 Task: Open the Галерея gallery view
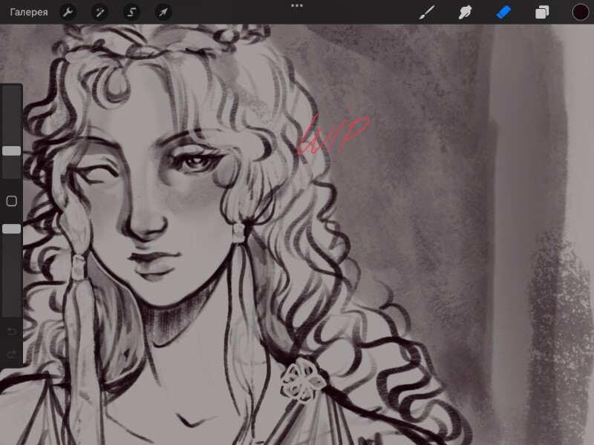(x=29, y=12)
